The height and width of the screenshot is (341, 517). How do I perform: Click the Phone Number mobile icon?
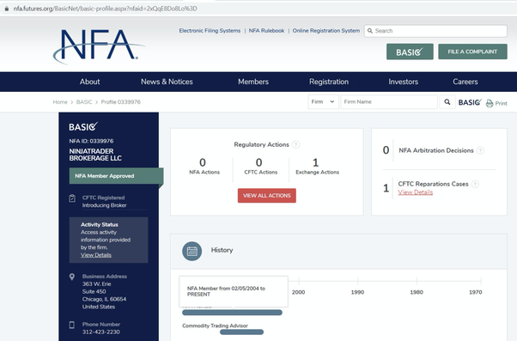point(72,325)
